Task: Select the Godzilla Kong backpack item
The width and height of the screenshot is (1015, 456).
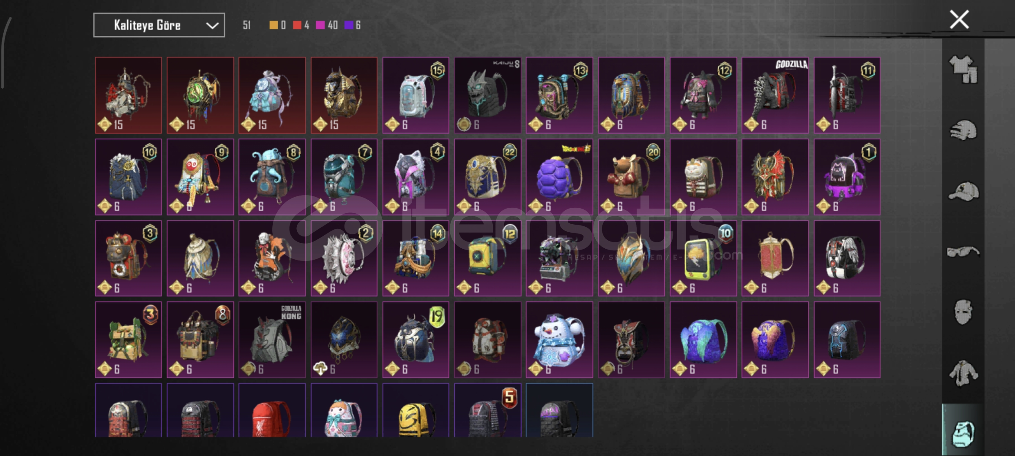Action: (272, 339)
